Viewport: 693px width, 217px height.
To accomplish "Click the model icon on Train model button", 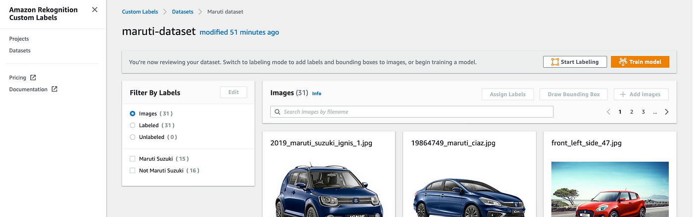I will [623, 62].
